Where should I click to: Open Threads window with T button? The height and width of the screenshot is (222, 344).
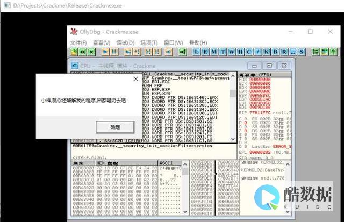223,52
